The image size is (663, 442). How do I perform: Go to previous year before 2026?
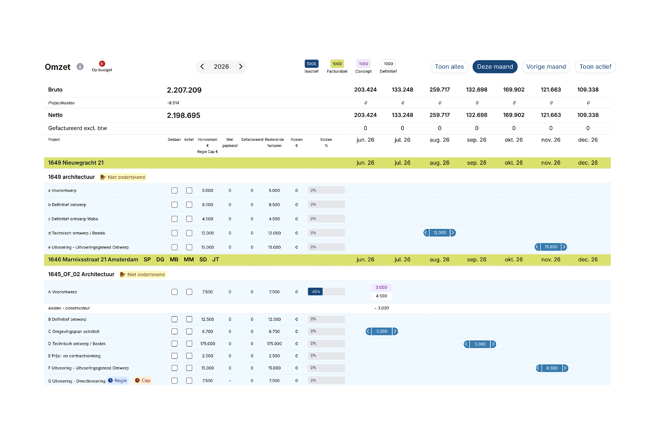202,67
